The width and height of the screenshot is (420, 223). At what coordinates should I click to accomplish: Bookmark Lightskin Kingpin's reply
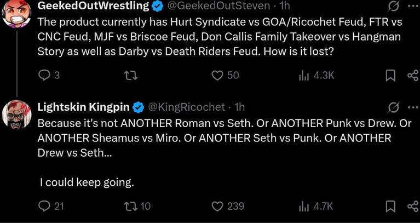tap(390, 207)
